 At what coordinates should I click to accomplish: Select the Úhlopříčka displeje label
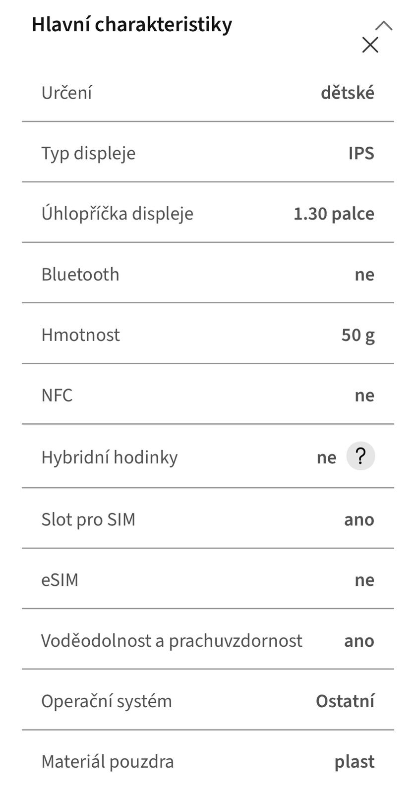tap(117, 214)
